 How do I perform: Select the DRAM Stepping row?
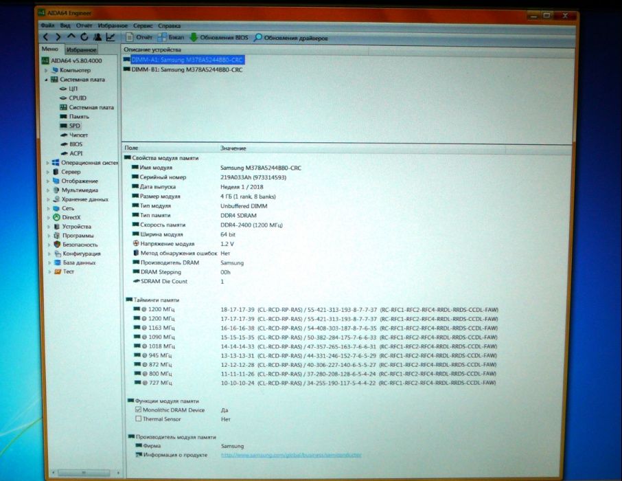pyautogui.click(x=182, y=272)
